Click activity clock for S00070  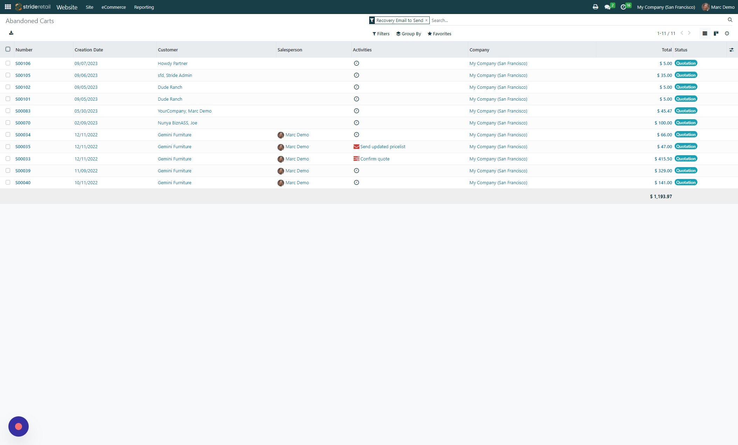point(356,123)
